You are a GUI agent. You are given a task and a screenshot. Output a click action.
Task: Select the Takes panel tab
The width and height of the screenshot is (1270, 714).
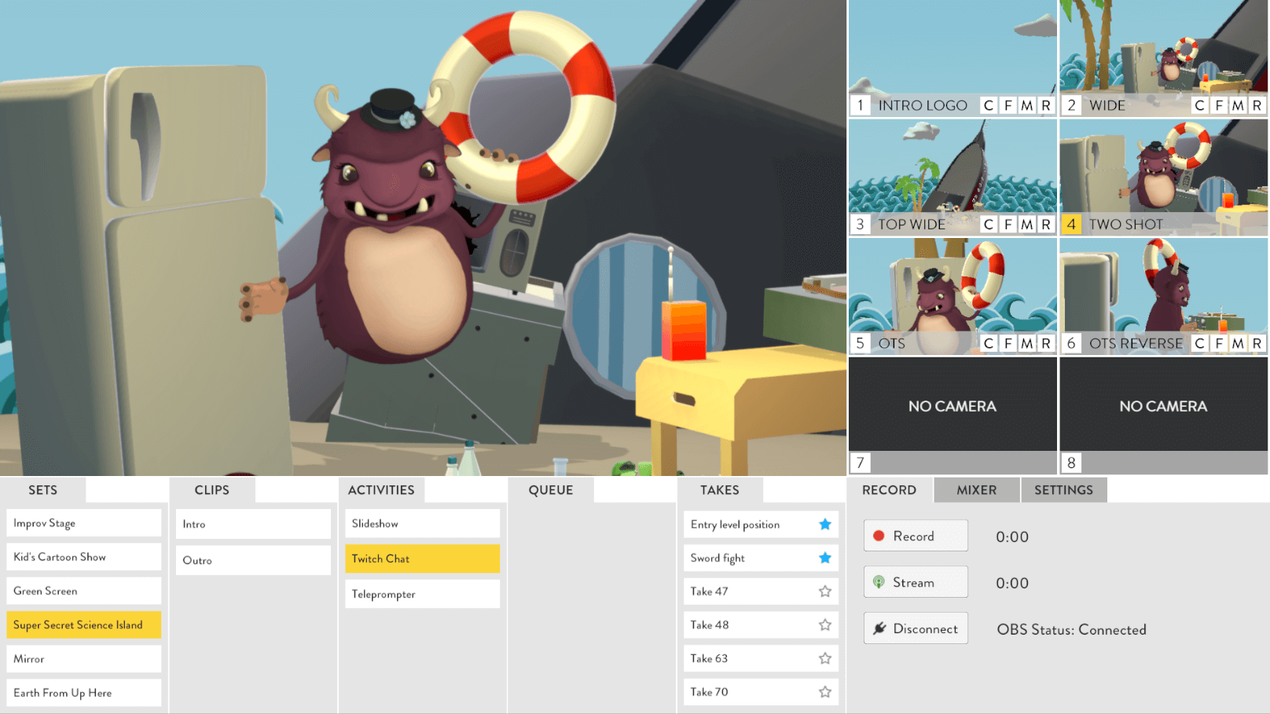tap(720, 490)
